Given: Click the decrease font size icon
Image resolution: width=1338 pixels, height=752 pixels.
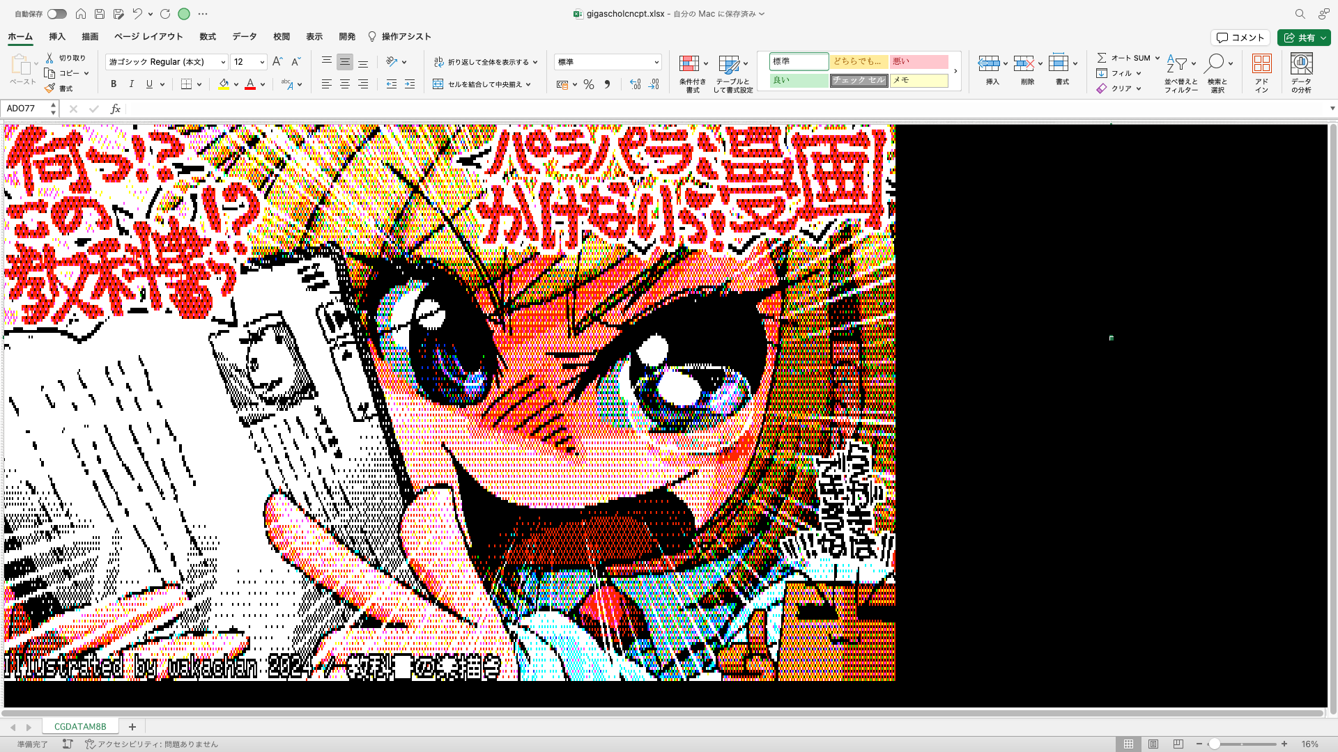Looking at the screenshot, I should 295,62.
